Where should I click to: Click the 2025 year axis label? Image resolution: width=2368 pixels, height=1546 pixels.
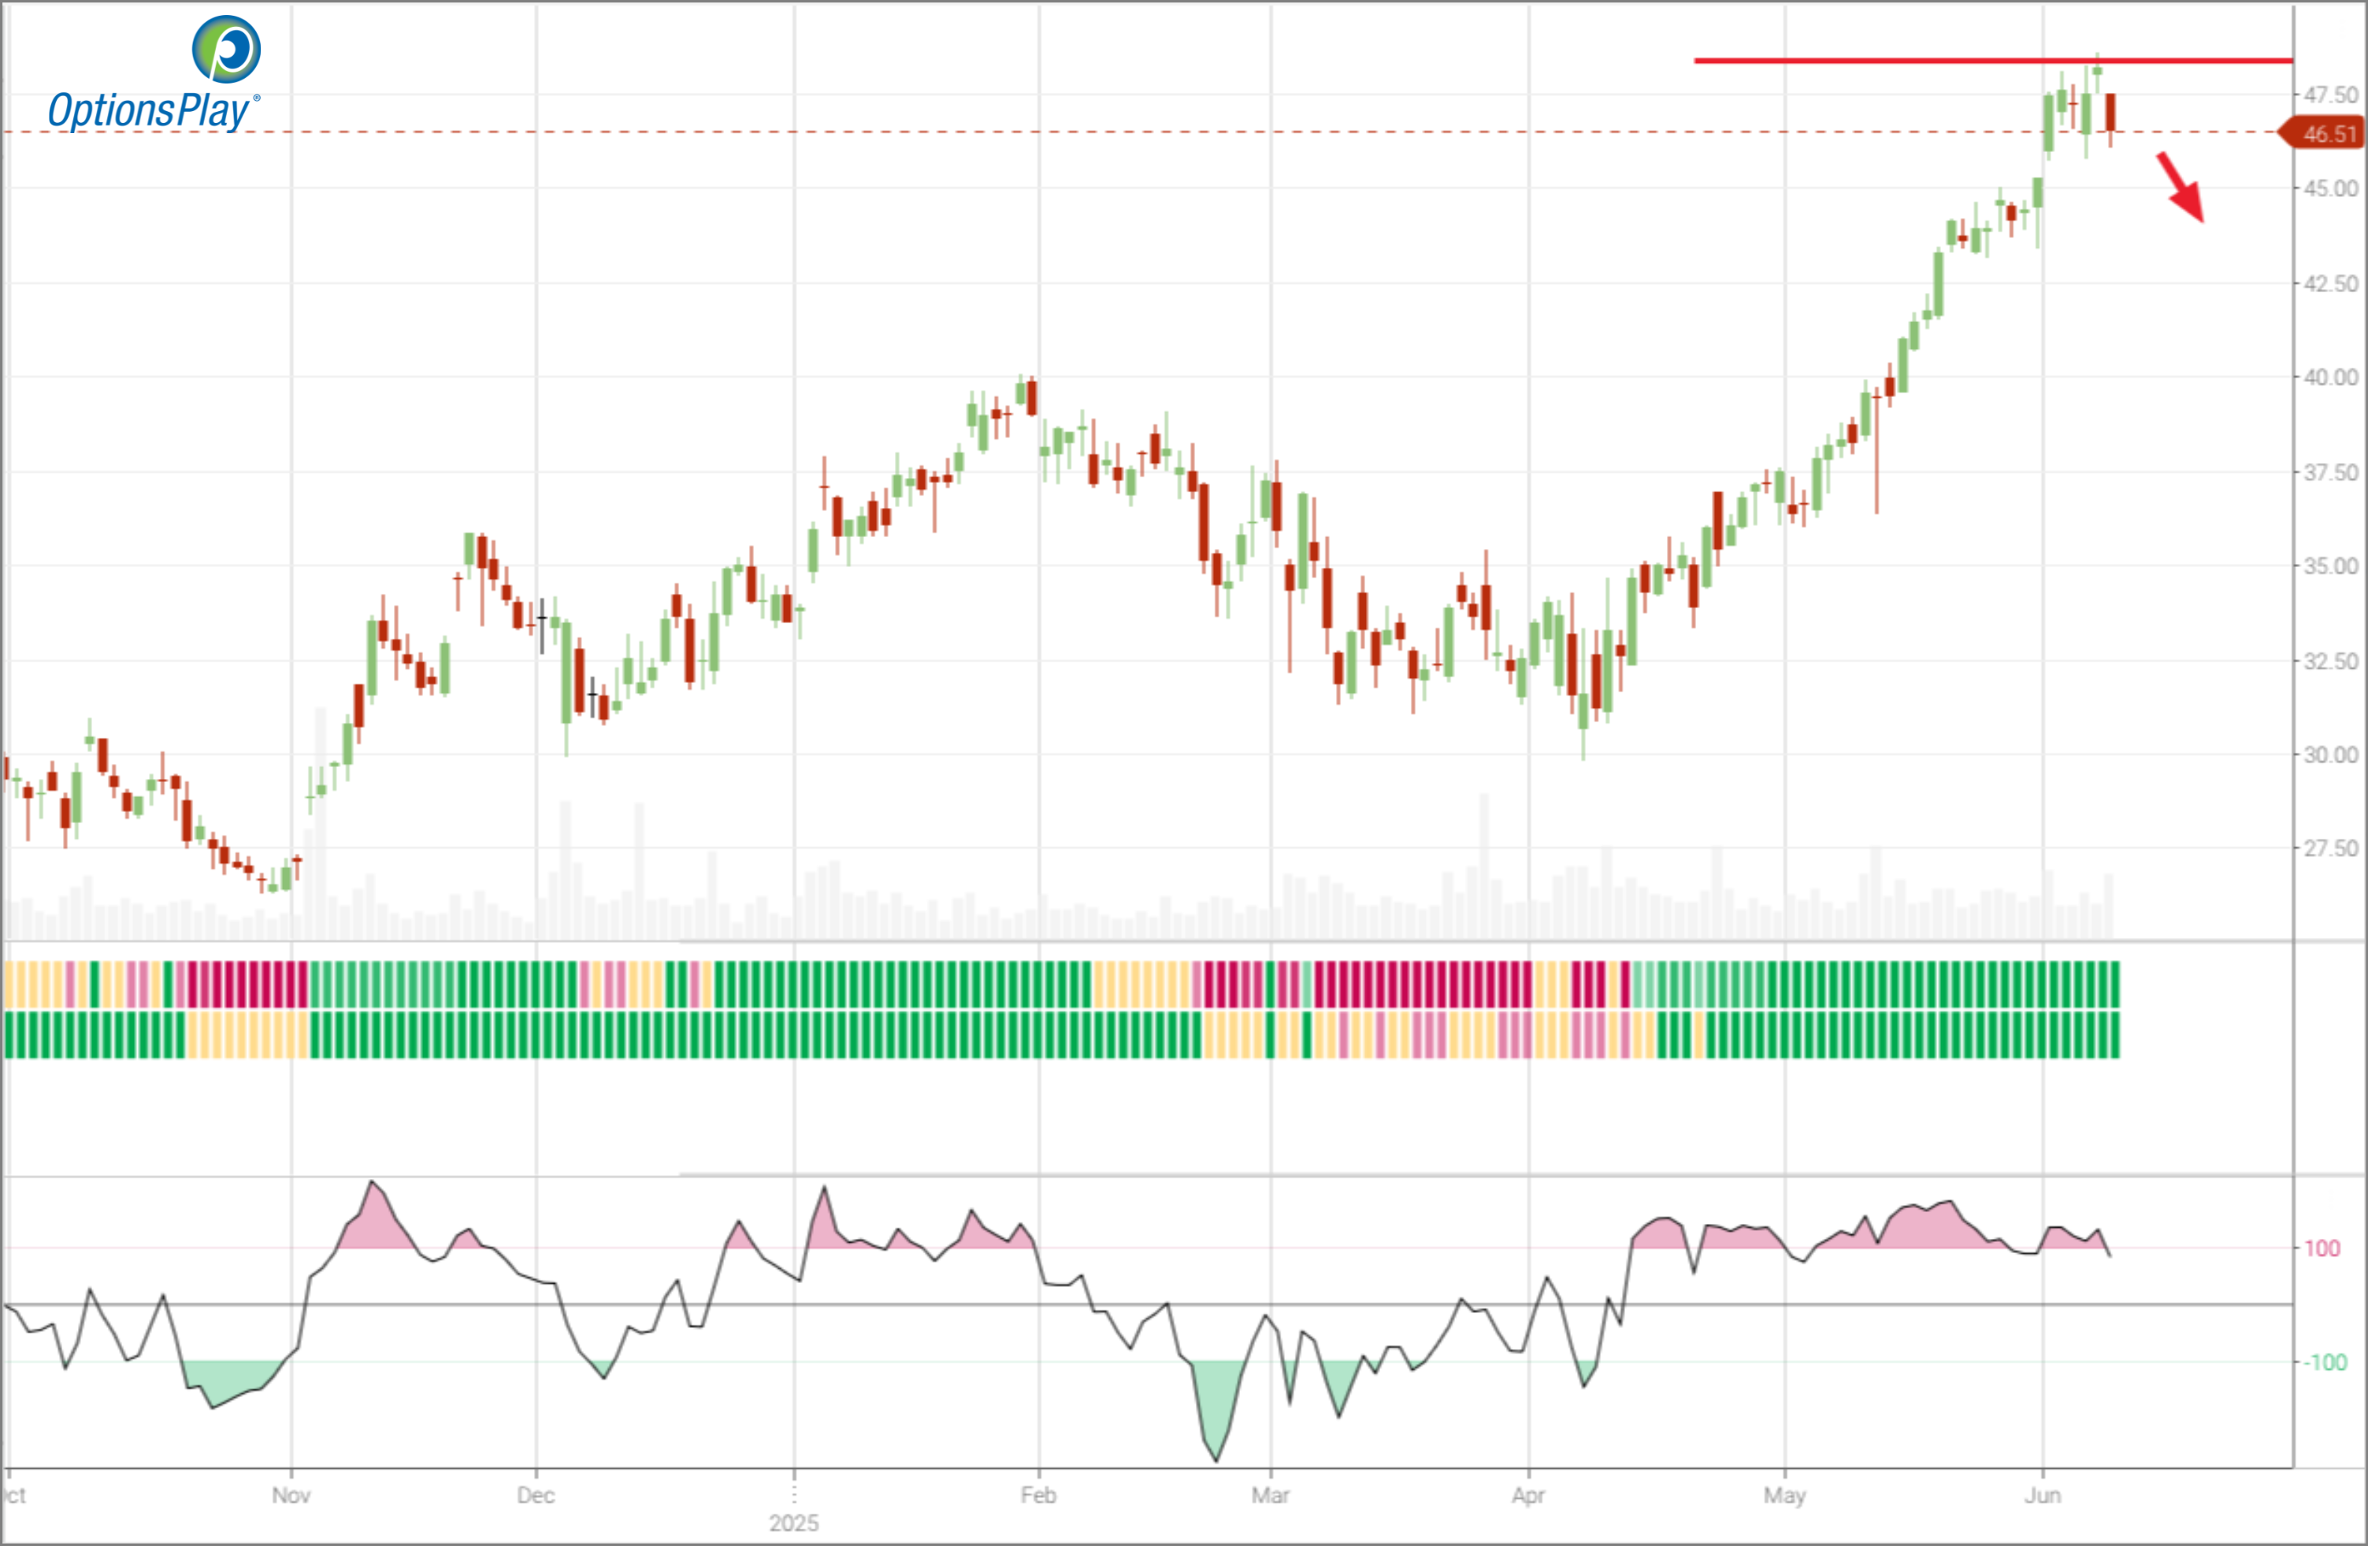(794, 1523)
